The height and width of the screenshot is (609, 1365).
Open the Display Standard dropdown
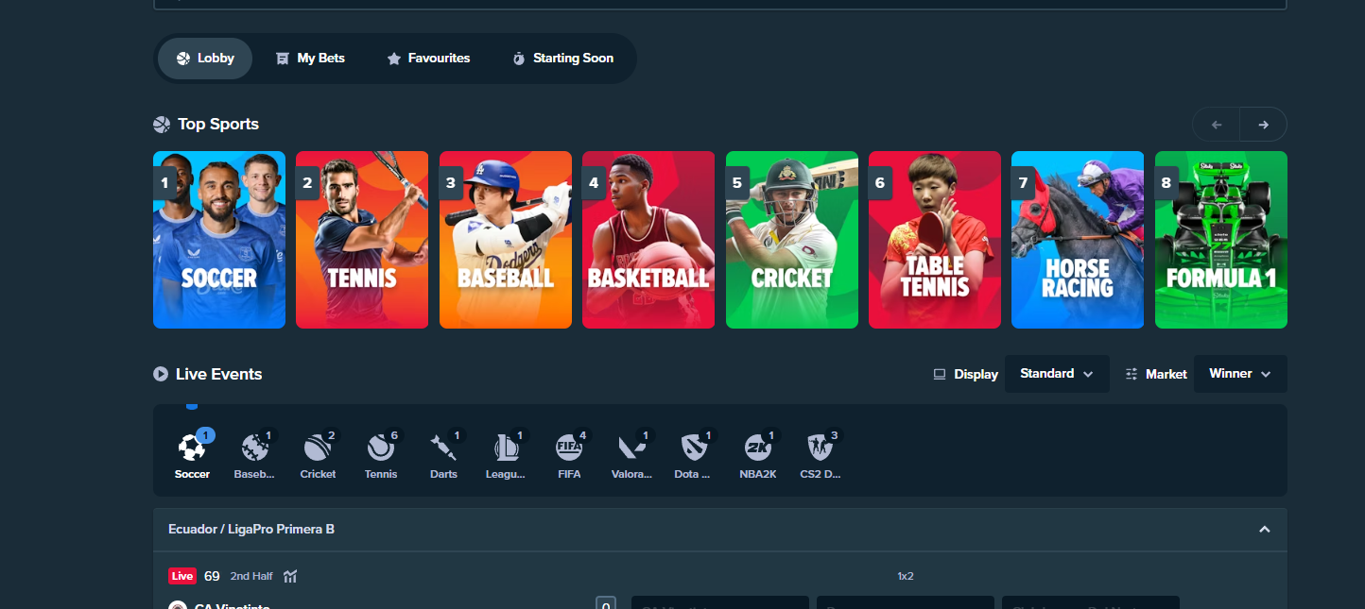coord(1057,374)
